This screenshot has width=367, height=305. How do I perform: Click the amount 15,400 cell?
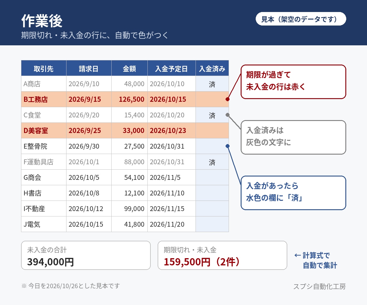click(129, 115)
